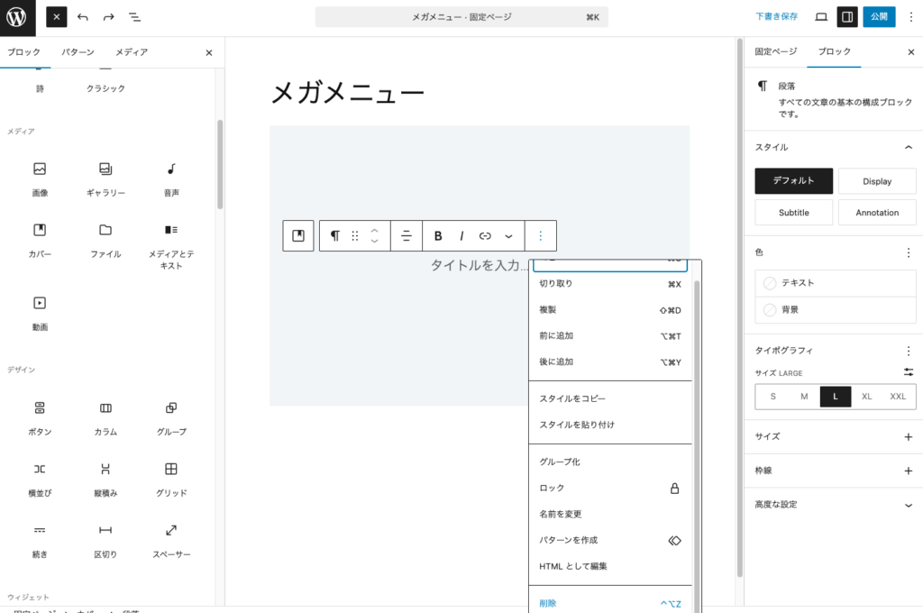Save using the 下書き保存 link

point(776,16)
